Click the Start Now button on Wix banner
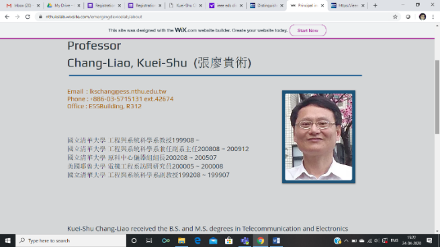The width and height of the screenshot is (440, 247). [x=308, y=30]
